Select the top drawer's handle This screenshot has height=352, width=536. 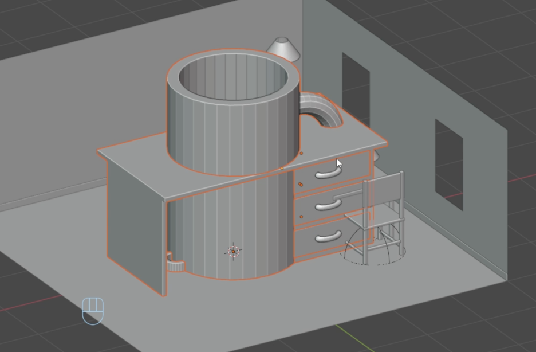(328, 173)
